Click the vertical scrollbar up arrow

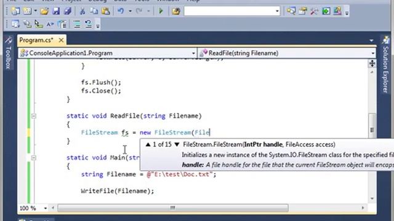372,72
